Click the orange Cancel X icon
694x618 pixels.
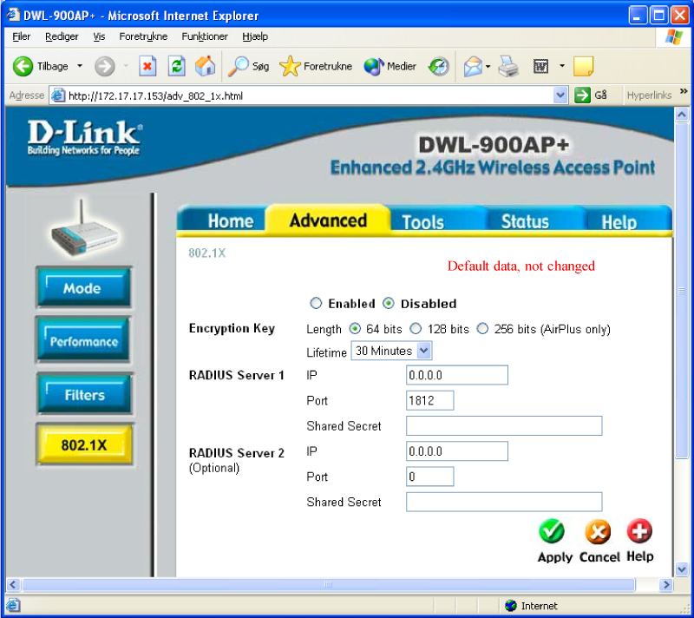598,531
